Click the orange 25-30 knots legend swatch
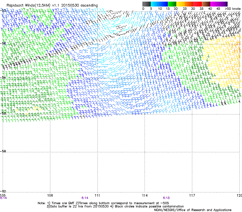Viewport: 242px width, 212px height. pyautogui.click(x=189, y=4)
